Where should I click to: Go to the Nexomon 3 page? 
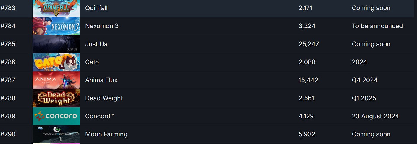click(x=102, y=26)
